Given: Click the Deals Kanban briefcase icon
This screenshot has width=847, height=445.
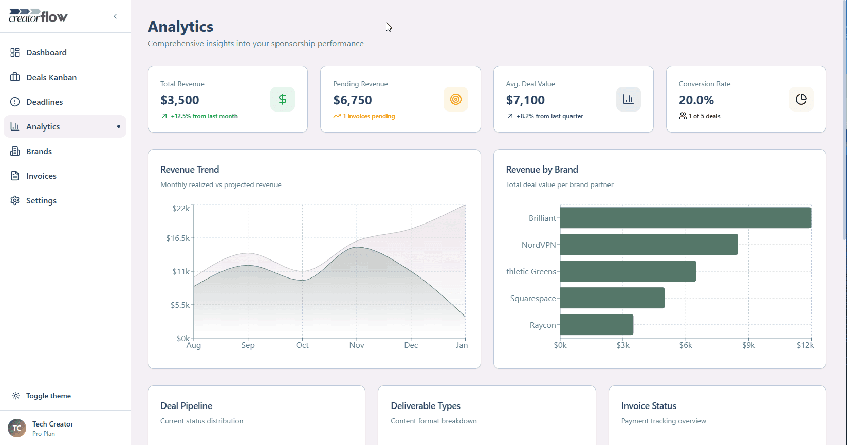Looking at the screenshot, I should click(15, 77).
